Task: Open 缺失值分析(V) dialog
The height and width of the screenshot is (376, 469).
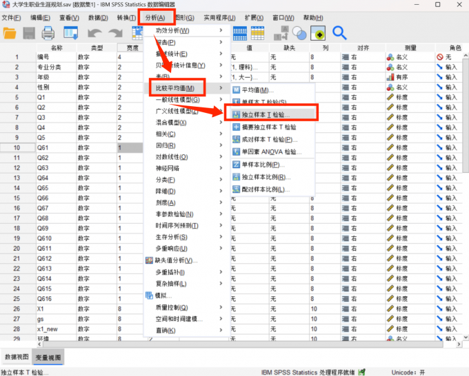Action: point(187,260)
